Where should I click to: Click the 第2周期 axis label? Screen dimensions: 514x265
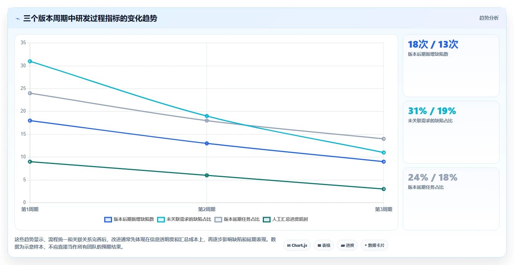coord(207,209)
